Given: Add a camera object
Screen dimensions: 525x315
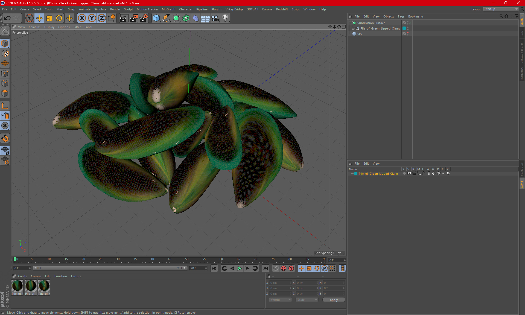Looking at the screenshot, I should pos(215,18).
